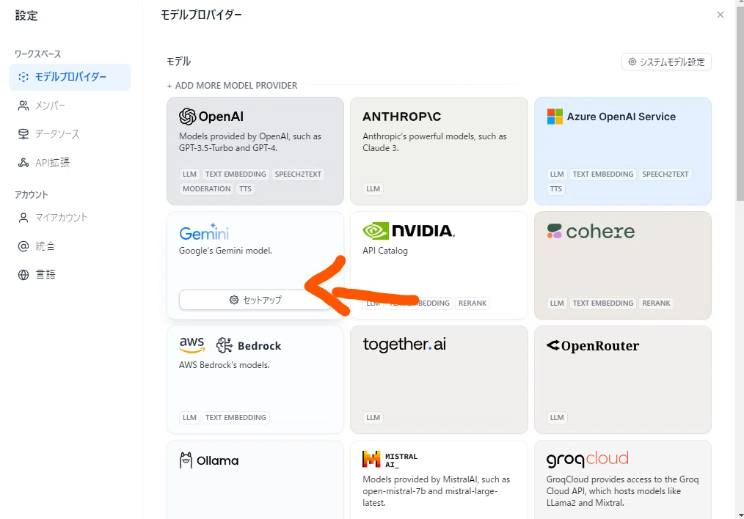Open the データソース settings tab
Viewport: 744px width, 519px height.
pyautogui.click(x=70, y=134)
